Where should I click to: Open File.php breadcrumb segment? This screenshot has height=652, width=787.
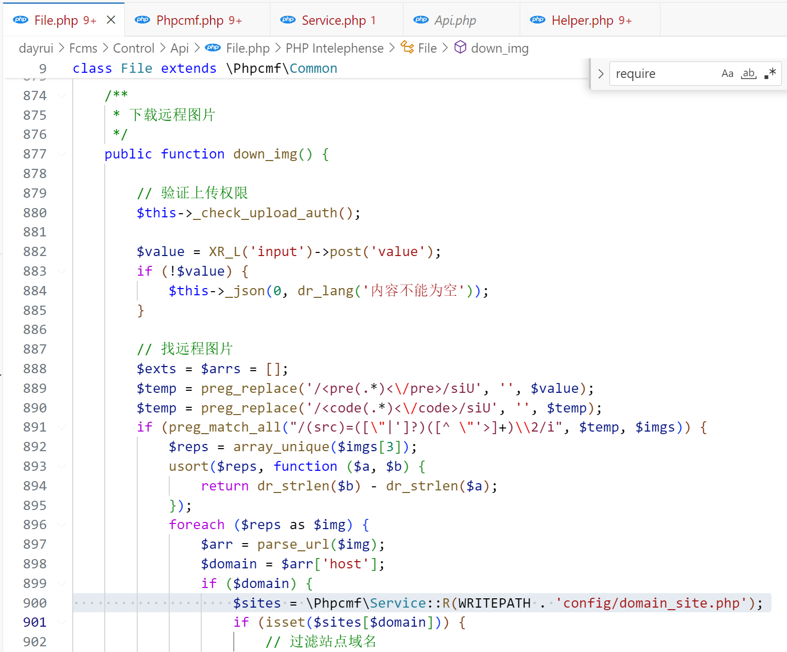tap(248, 48)
